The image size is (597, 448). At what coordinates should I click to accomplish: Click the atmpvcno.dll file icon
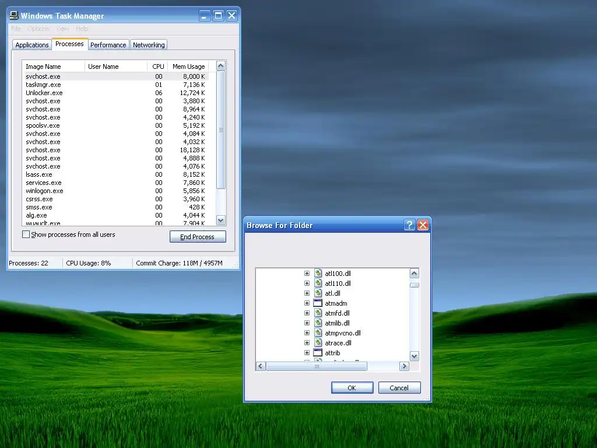318,332
